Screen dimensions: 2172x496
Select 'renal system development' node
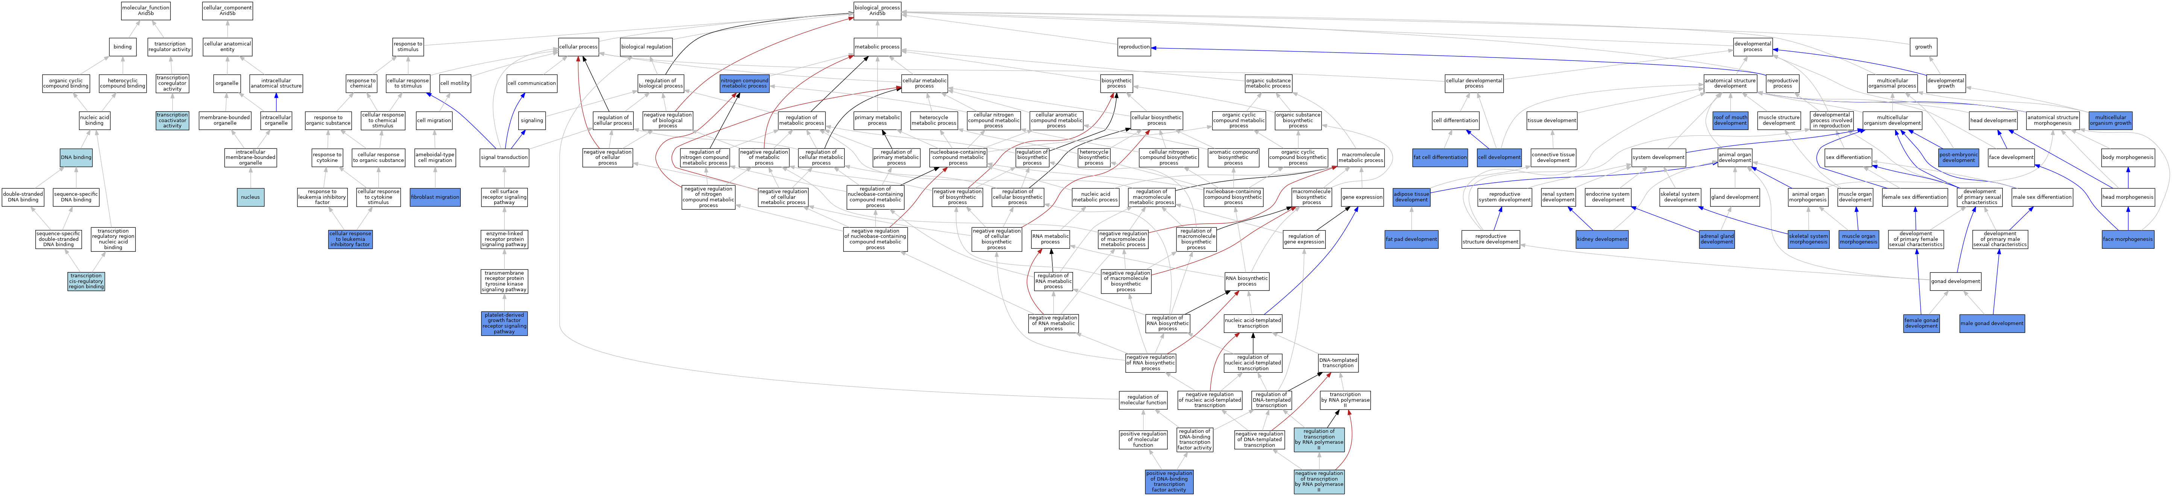click(1558, 197)
